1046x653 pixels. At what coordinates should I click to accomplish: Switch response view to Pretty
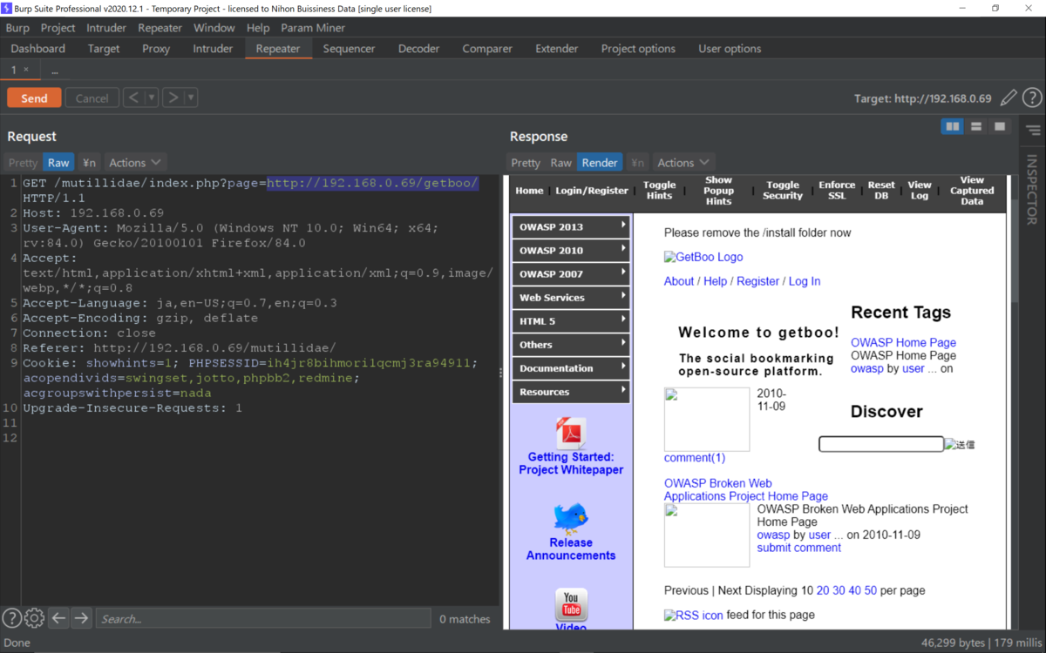pyautogui.click(x=526, y=162)
